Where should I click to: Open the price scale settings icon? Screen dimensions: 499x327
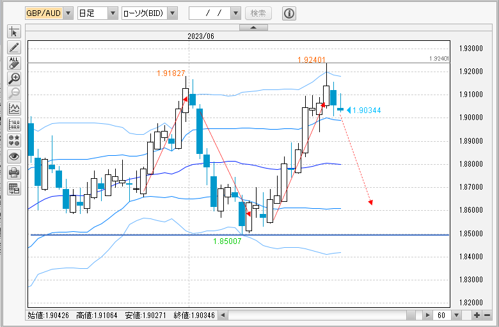[14, 125]
